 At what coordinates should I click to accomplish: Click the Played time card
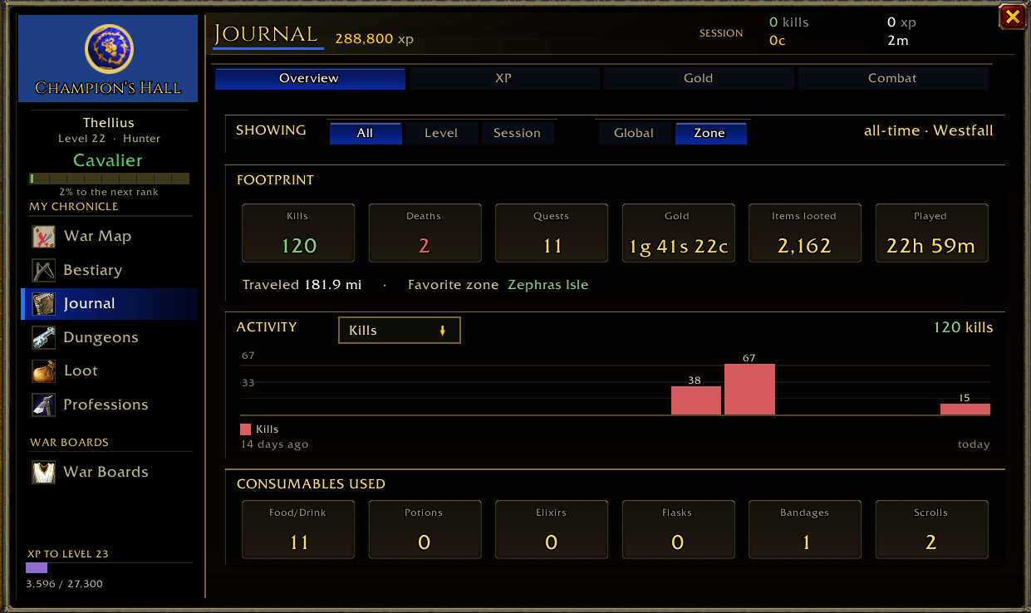tap(931, 233)
